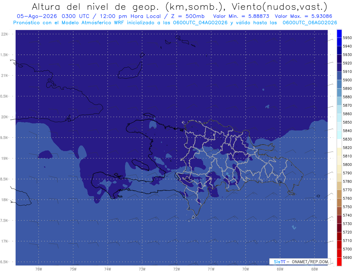The image size is (353, 273).
Task: Click the '5740' color scale label
Action: (x=347, y=215)
